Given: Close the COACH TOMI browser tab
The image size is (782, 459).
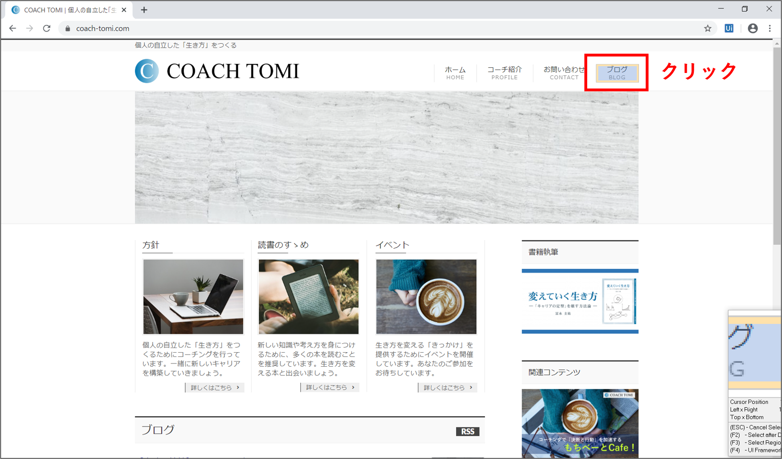Looking at the screenshot, I should point(124,10).
